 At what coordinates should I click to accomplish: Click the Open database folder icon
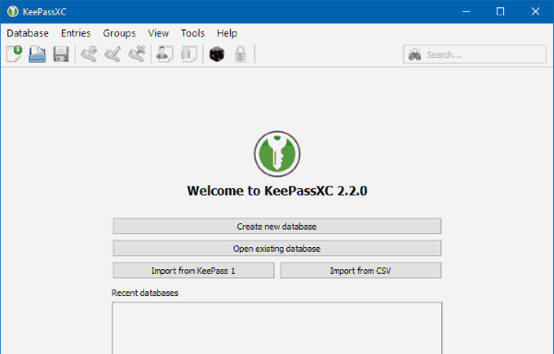38,54
